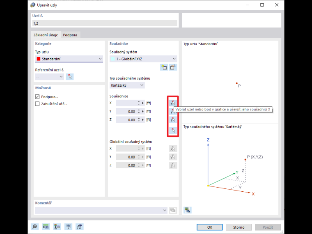
Task: Maximize the Upravit uzly dialog
Action: 262,5
